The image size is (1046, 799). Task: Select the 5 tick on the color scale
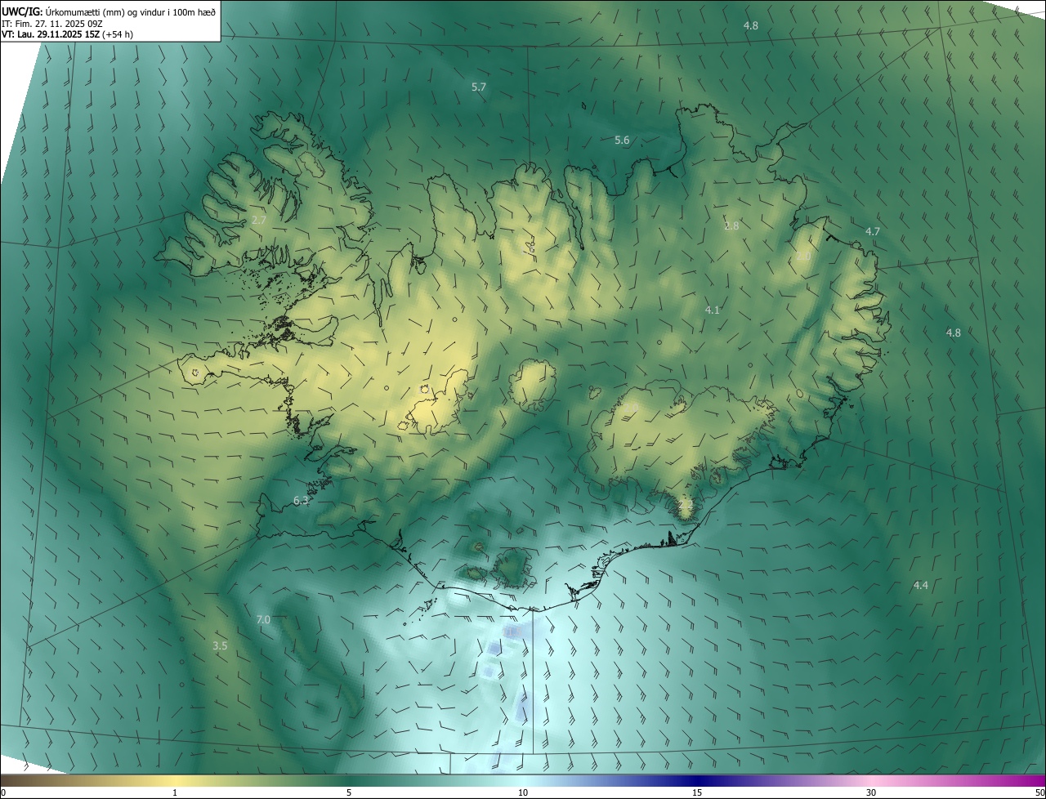(x=349, y=792)
